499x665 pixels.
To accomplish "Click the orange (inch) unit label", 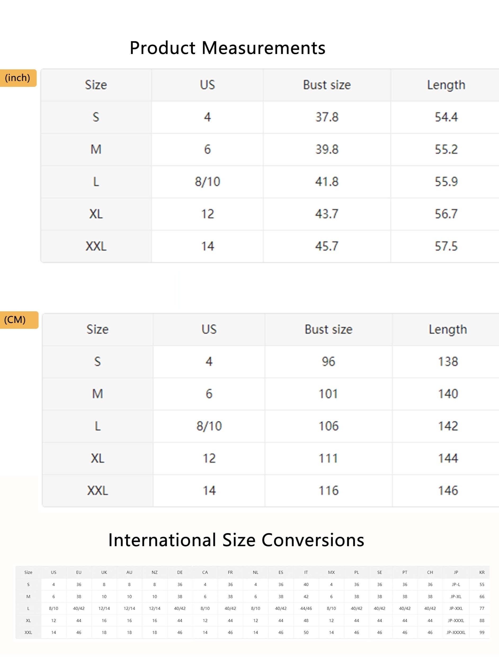I will [18, 78].
